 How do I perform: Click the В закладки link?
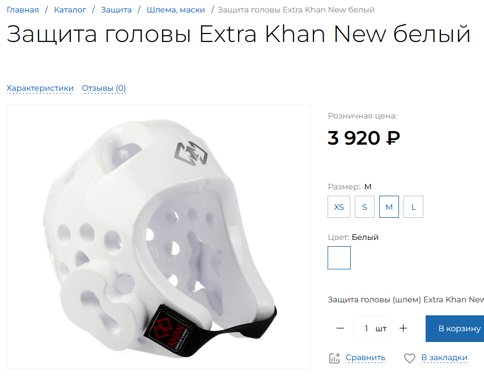coord(444,357)
